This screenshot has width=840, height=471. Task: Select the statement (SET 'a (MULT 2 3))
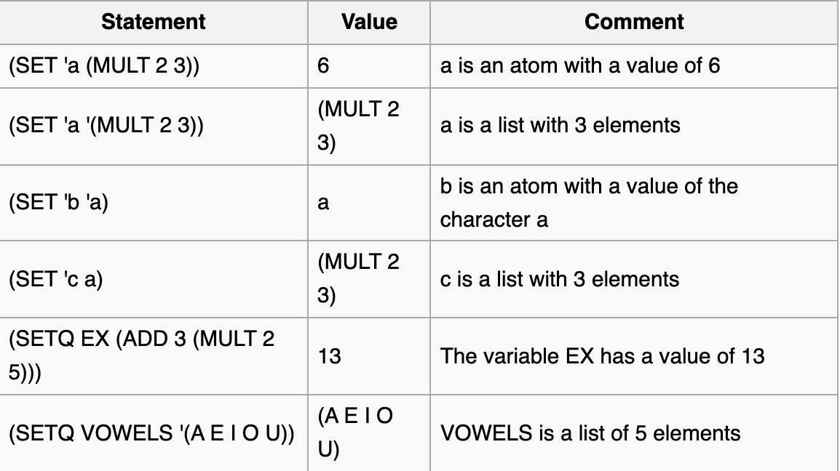coord(105,66)
